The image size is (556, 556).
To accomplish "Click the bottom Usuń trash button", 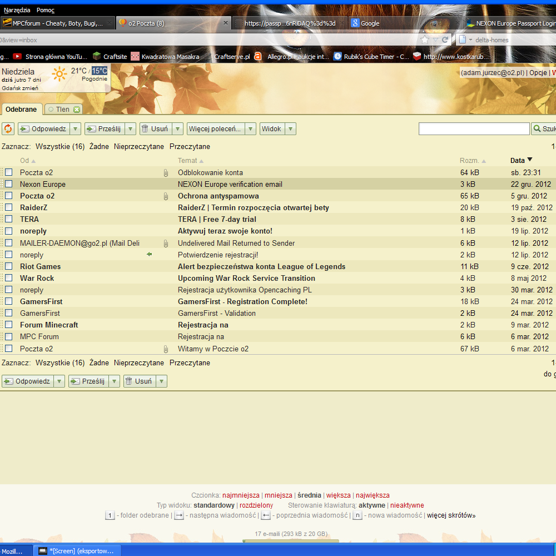I will [140, 381].
